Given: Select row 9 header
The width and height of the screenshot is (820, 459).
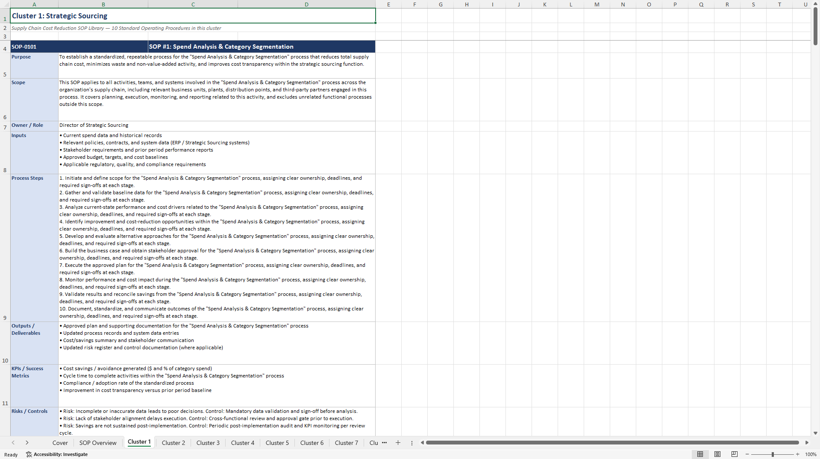Looking at the screenshot, I should pyautogui.click(x=5, y=248).
